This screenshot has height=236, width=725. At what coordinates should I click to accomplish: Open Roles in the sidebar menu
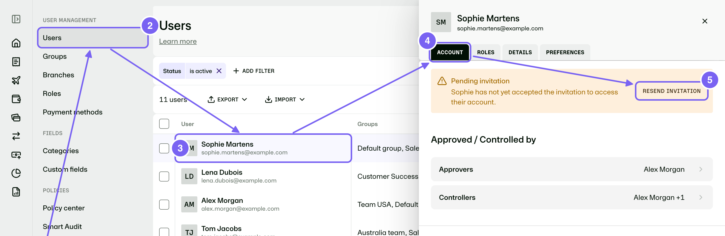coord(52,93)
